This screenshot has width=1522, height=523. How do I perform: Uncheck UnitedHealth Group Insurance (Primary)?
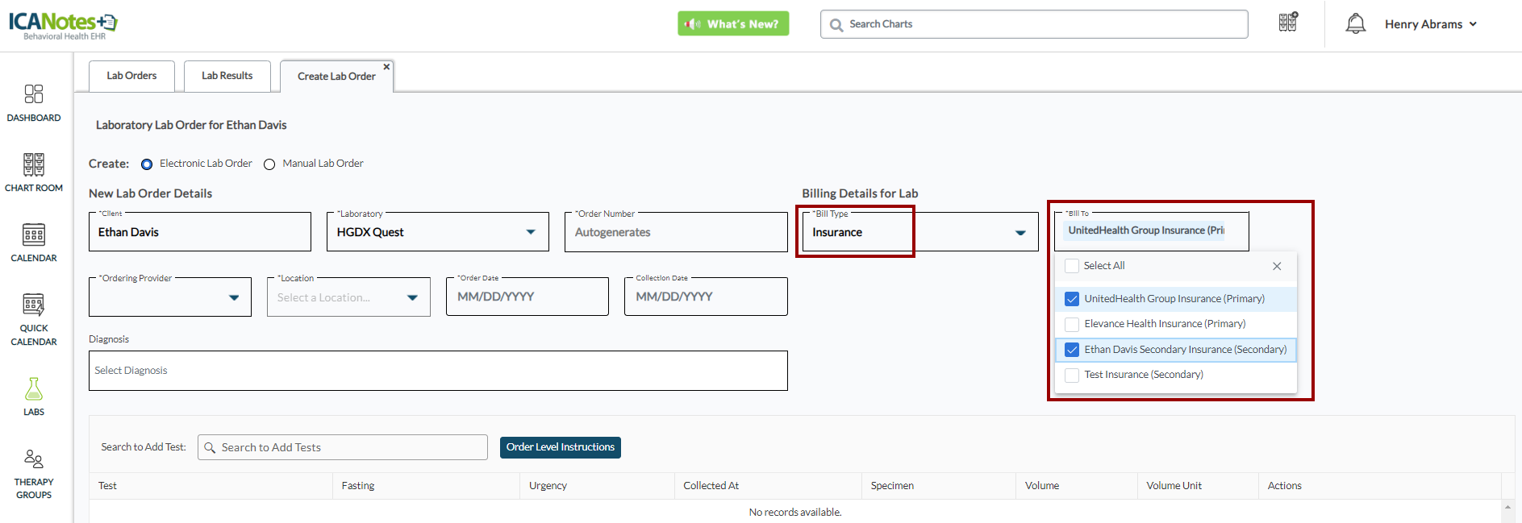tap(1072, 299)
